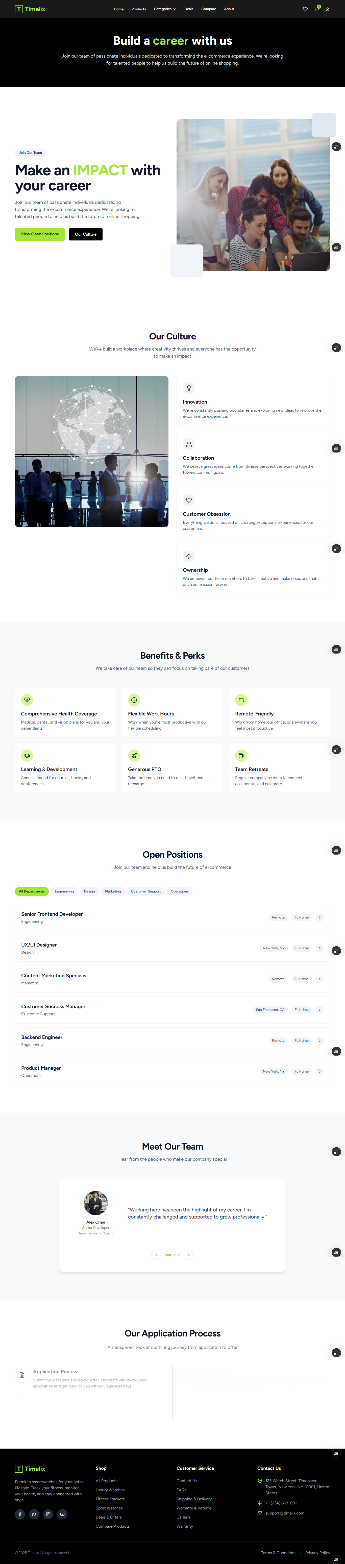Open the FAQs footer link
The width and height of the screenshot is (345, 1564).
182,1490
